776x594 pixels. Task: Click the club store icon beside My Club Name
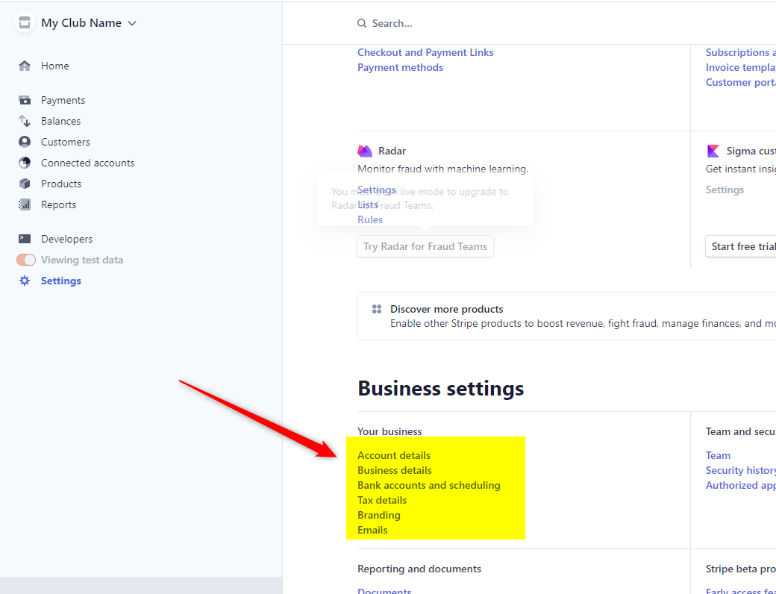tap(24, 23)
